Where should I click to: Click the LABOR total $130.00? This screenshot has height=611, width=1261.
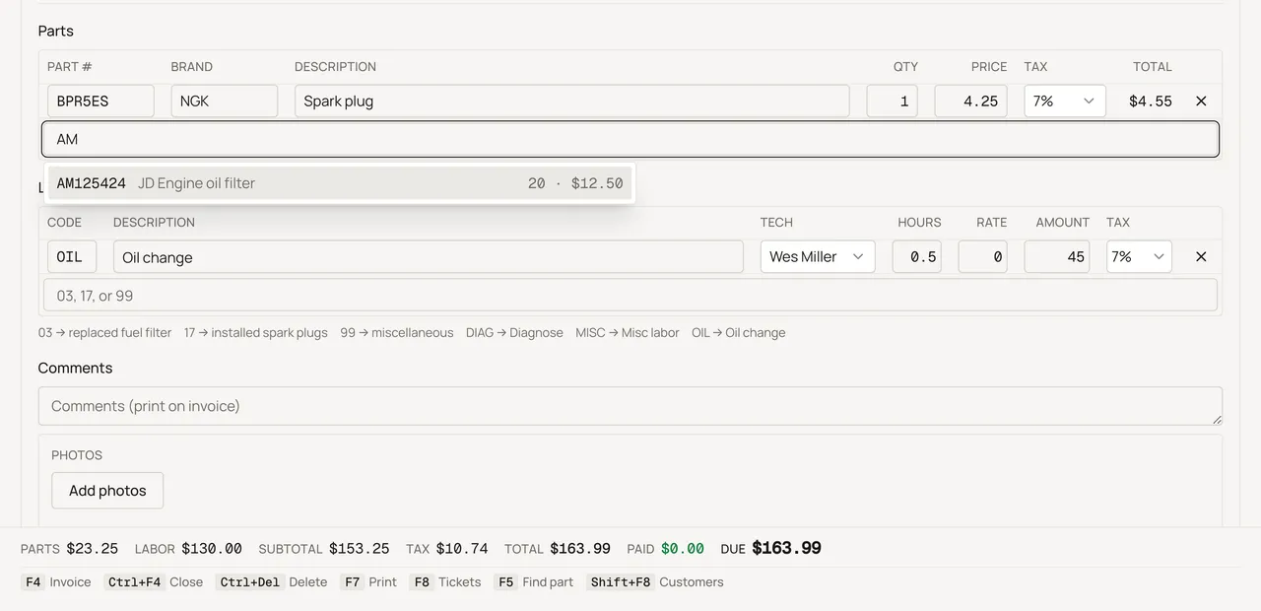212,549
